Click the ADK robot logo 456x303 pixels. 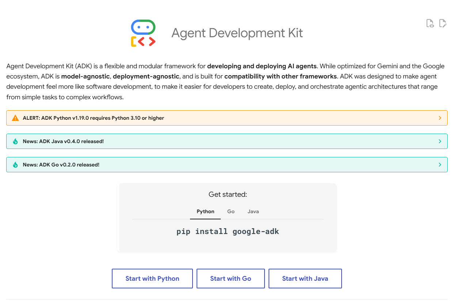(x=143, y=32)
